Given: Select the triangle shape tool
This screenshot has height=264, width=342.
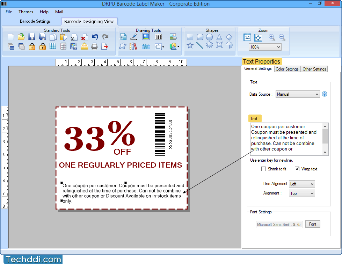Looking at the screenshot, I should [219, 37].
